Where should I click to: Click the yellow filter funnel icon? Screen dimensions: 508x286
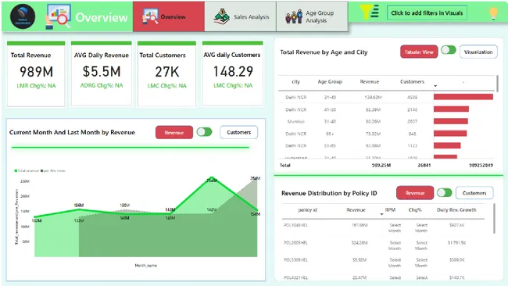(370, 12)
